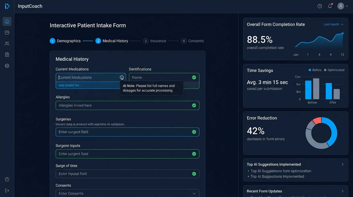Screen dimensions: 353x197
Task: Click the notifications bell icon
Action: click(x=330, y=6)
